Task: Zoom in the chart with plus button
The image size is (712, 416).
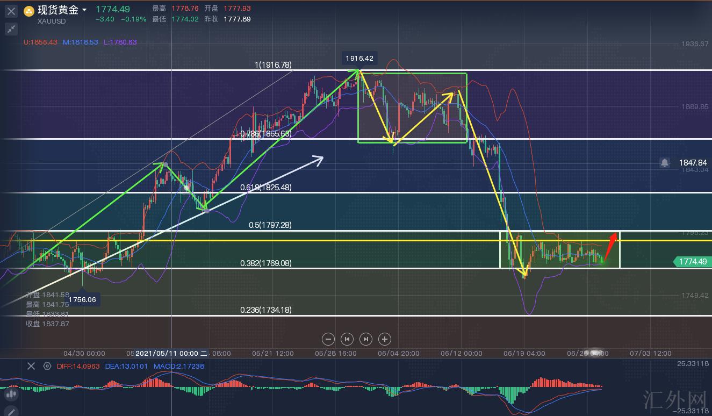Action: point(384,339)
